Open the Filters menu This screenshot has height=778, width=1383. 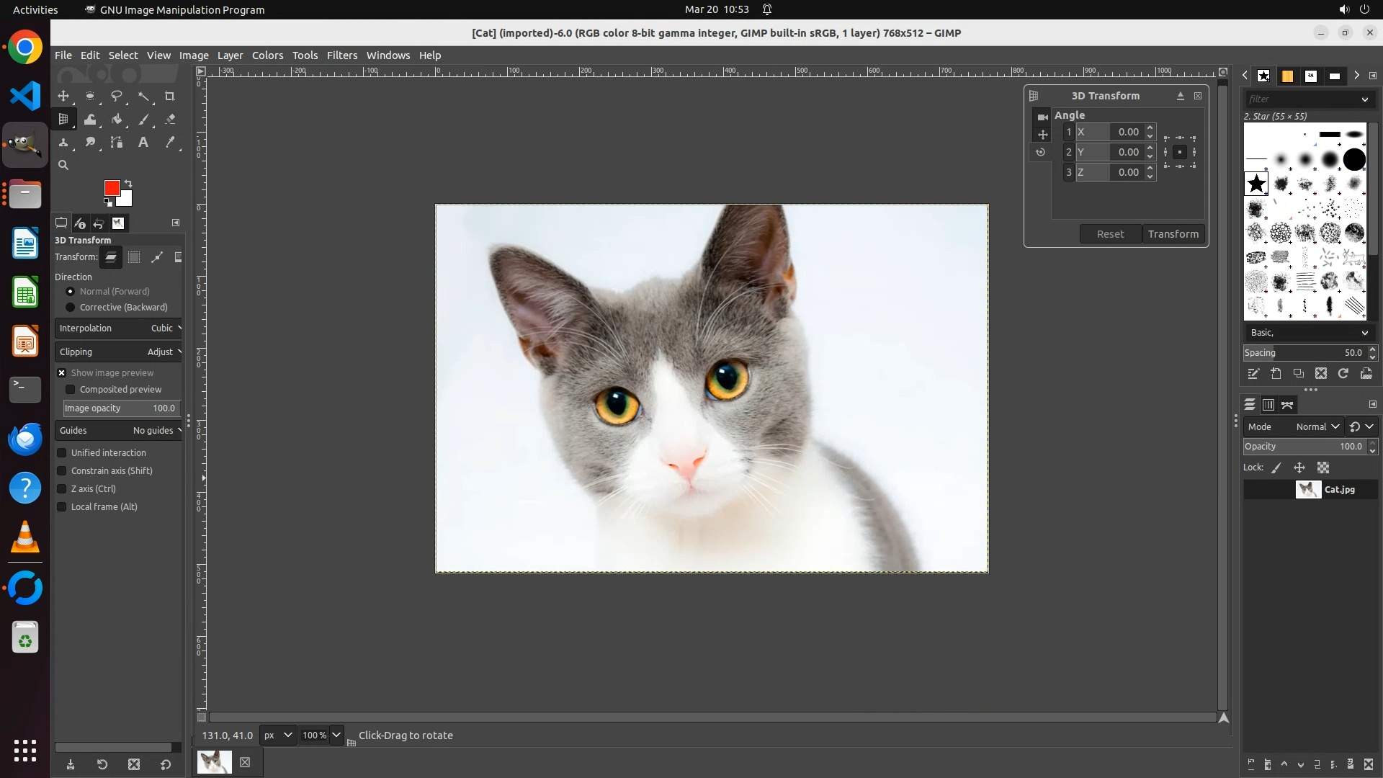coord(341,55)
